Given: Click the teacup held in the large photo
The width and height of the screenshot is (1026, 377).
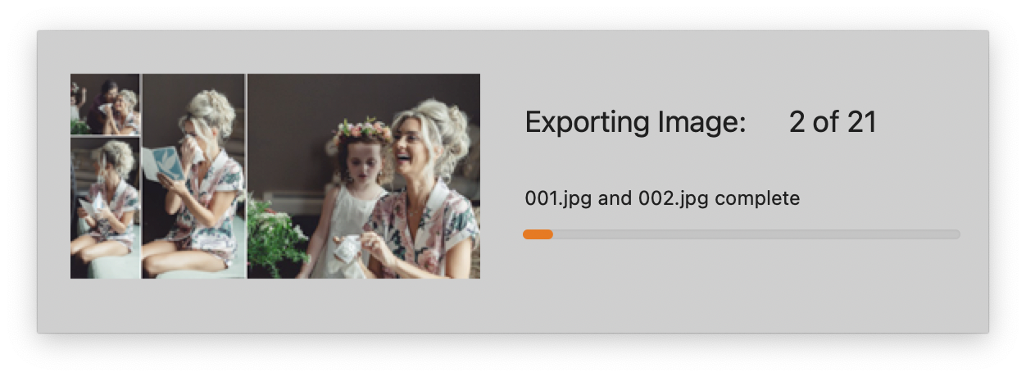Looking at the screenshot, I should 347,248.
